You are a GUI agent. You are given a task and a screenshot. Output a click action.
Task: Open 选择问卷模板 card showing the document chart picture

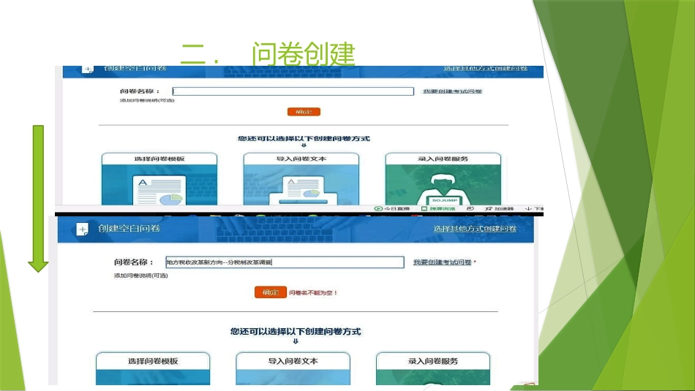159,179
